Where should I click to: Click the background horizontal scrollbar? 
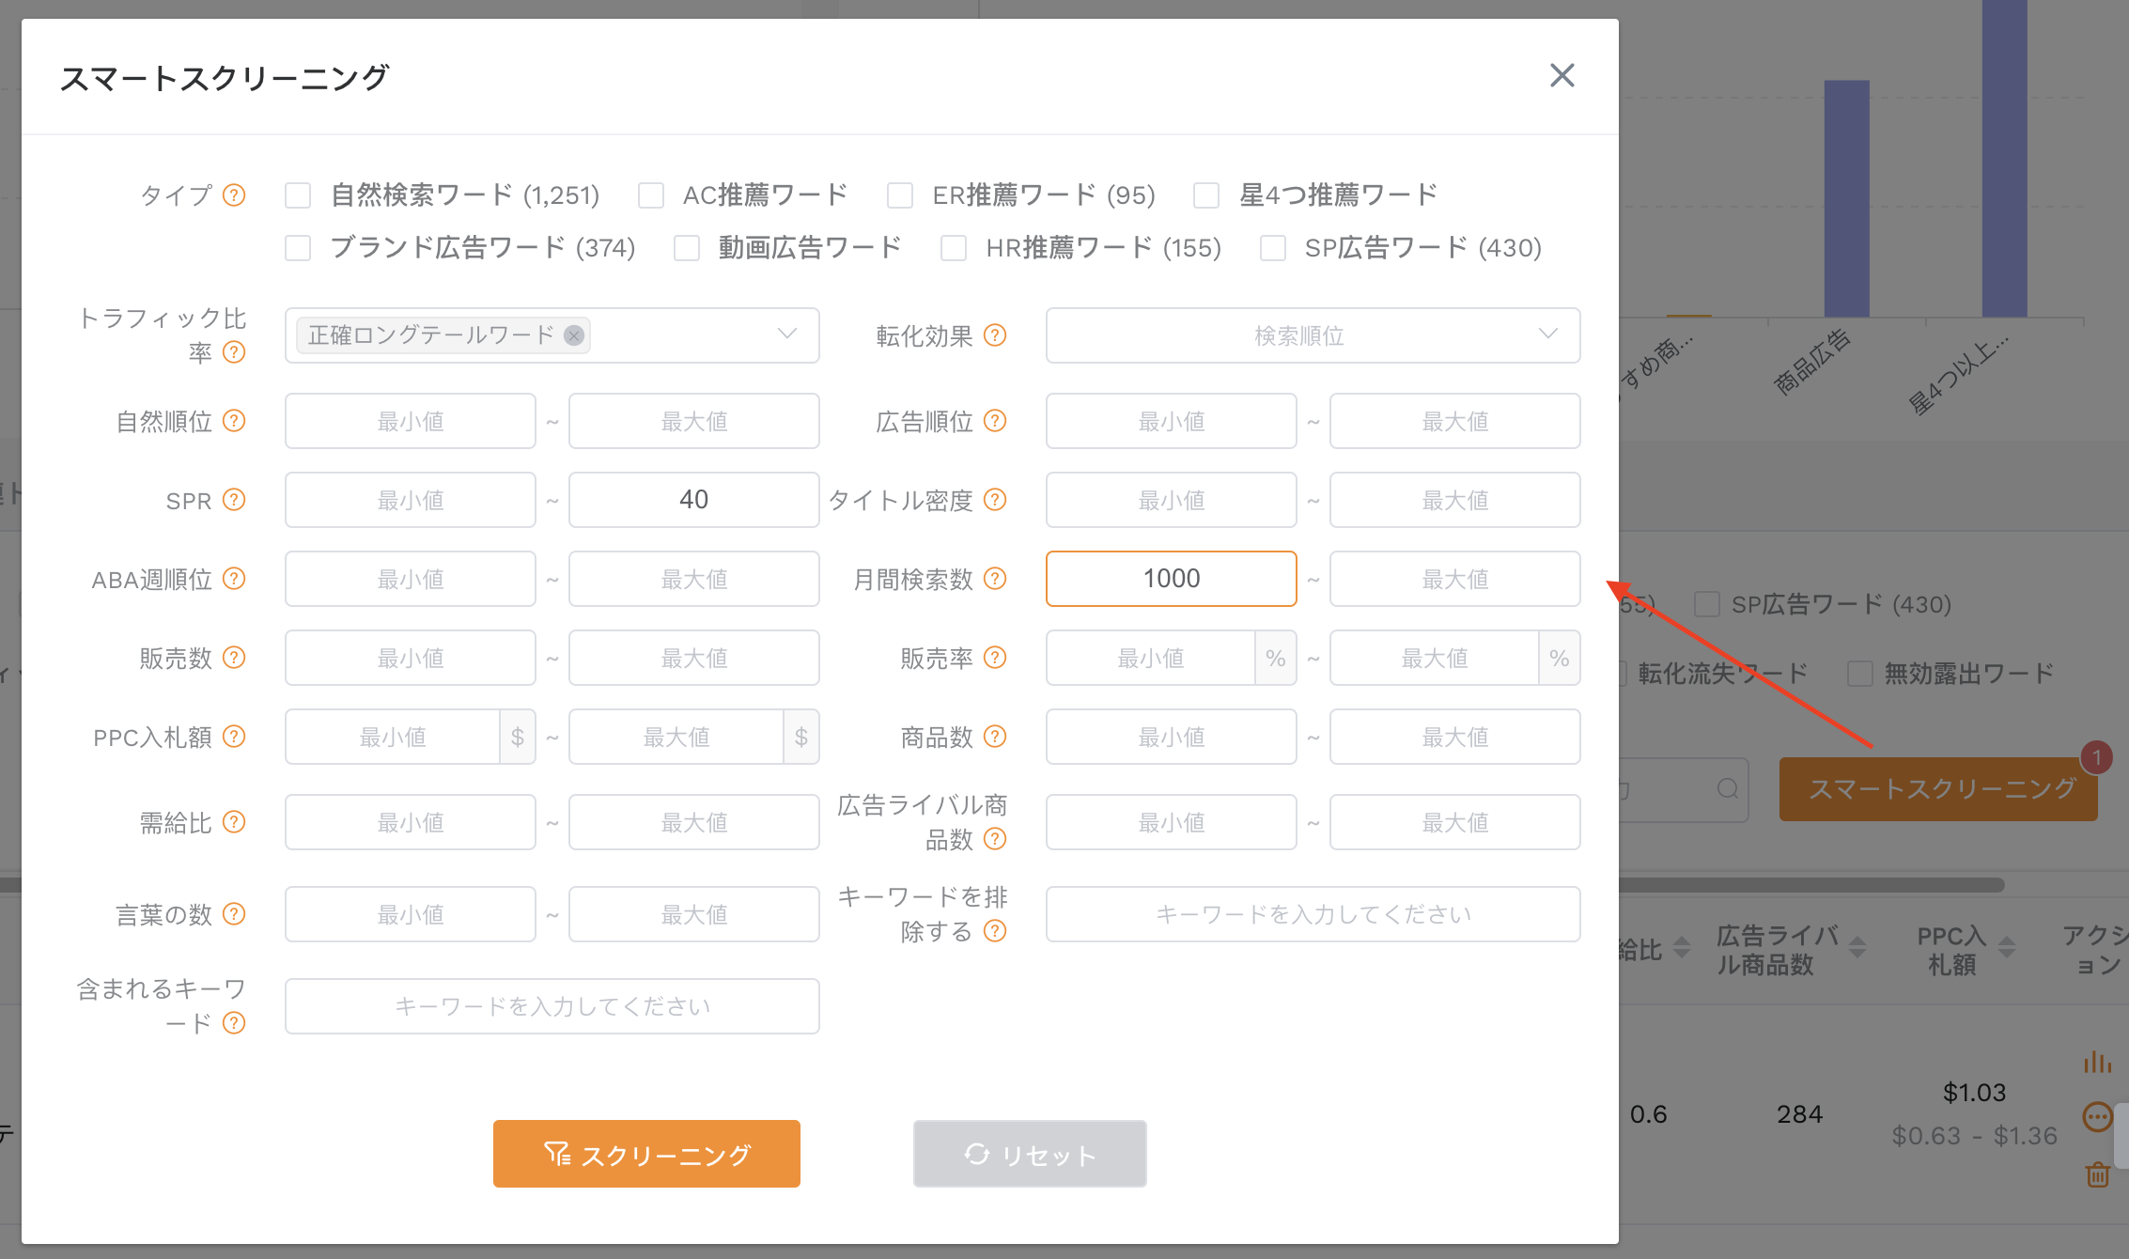pos(1811,884)
